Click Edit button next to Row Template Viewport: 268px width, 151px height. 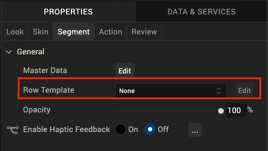tap(244, 91)
